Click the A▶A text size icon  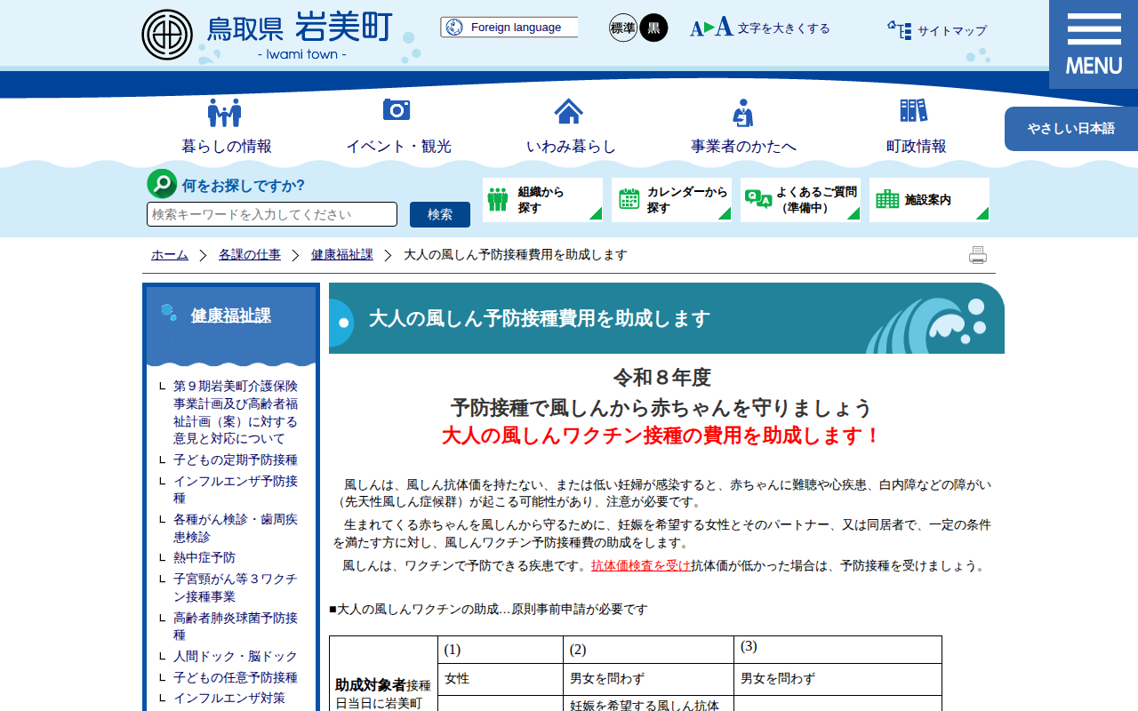pos(711,28)
